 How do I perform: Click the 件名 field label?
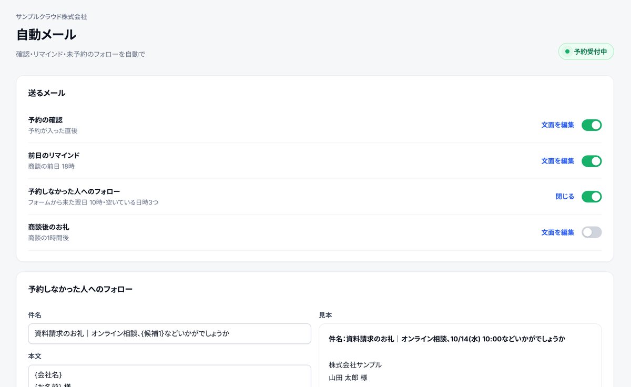coord(35,315)
